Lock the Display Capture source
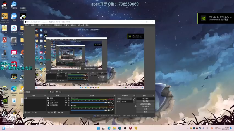The width and height of the screenshot is (234, 131). pos(68,105)
